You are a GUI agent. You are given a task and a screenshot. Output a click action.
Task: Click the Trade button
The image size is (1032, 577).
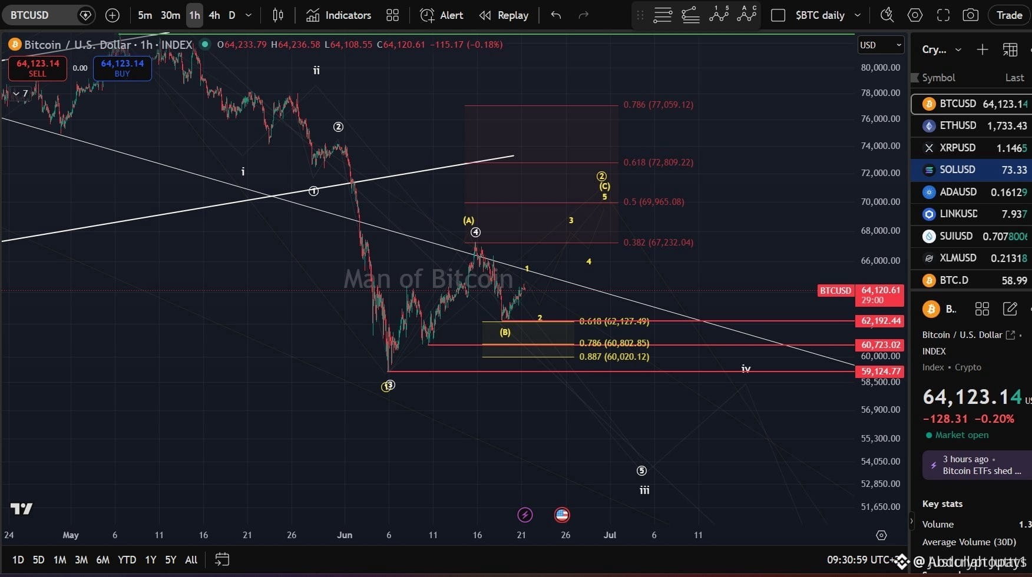[x=1009, y=15]
